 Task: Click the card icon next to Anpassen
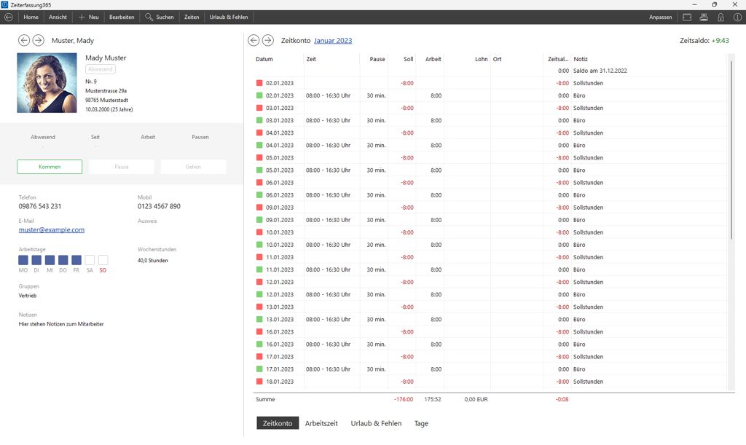(x=687, y=17)
